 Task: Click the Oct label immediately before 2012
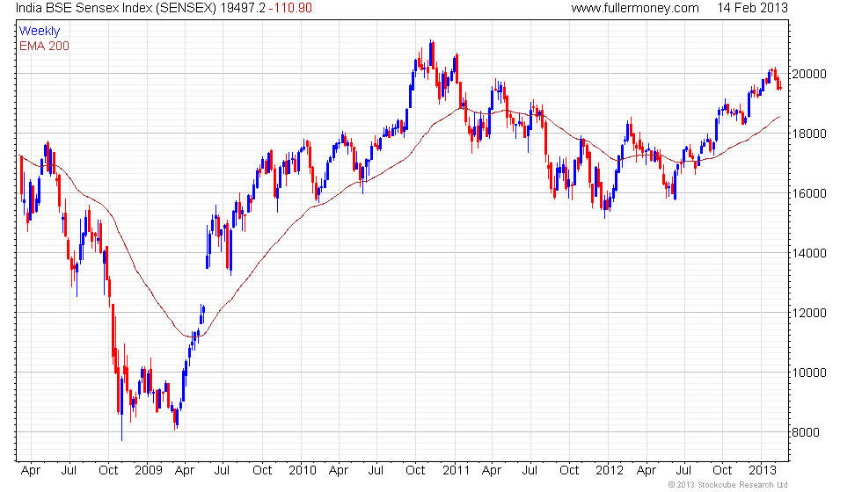(570, 471)
